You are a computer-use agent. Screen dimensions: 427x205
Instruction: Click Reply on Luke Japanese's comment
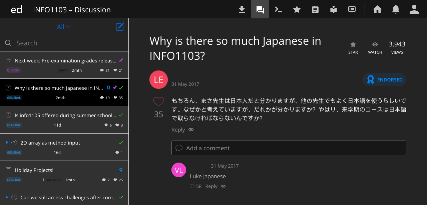pyautogui.click(x=211, y=186)
